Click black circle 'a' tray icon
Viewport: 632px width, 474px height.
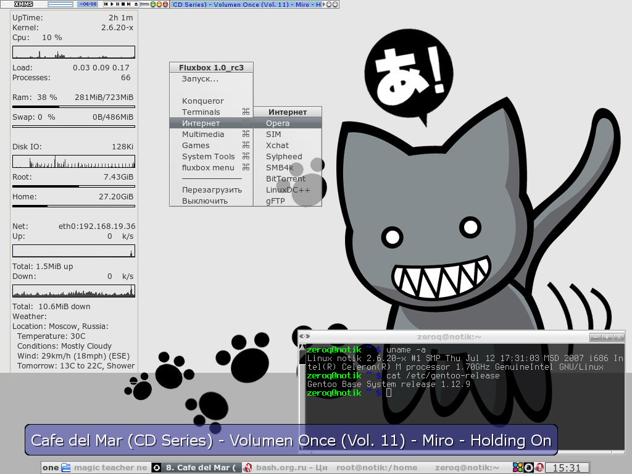point(528,467)
